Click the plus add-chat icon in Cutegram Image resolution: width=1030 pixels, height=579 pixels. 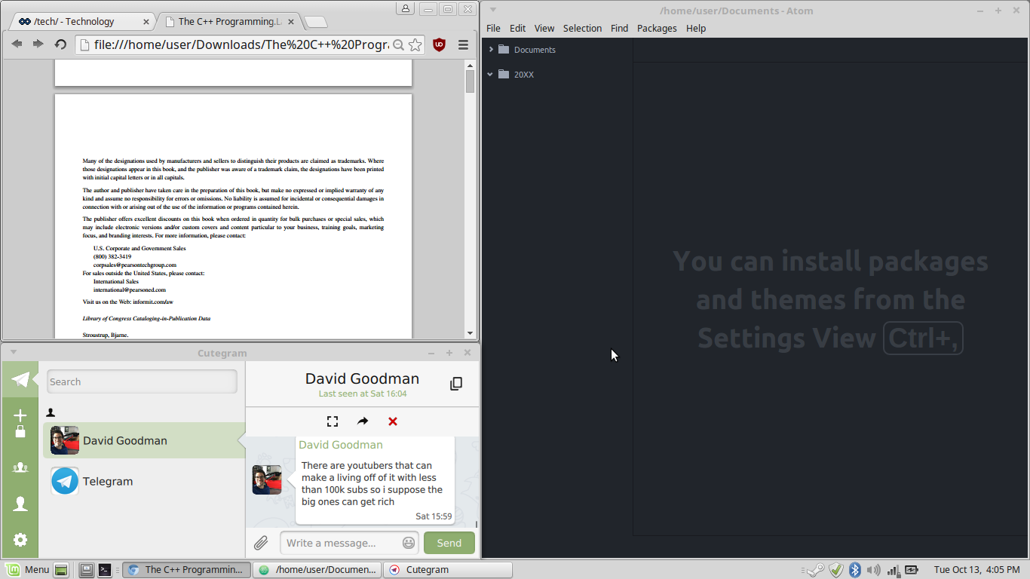coord(20,415)
